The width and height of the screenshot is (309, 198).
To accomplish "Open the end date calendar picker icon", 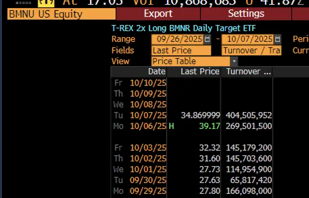I will 278,39.
